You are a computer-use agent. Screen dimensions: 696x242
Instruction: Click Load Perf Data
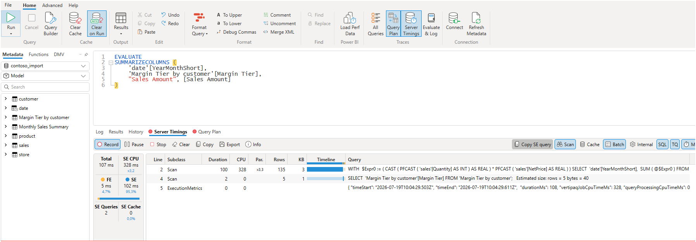[350, 24]
